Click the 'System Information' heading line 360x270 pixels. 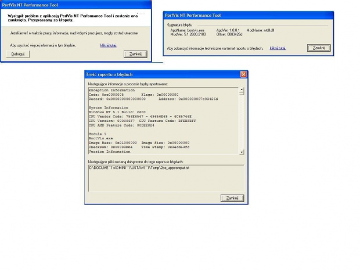point(109,107)
